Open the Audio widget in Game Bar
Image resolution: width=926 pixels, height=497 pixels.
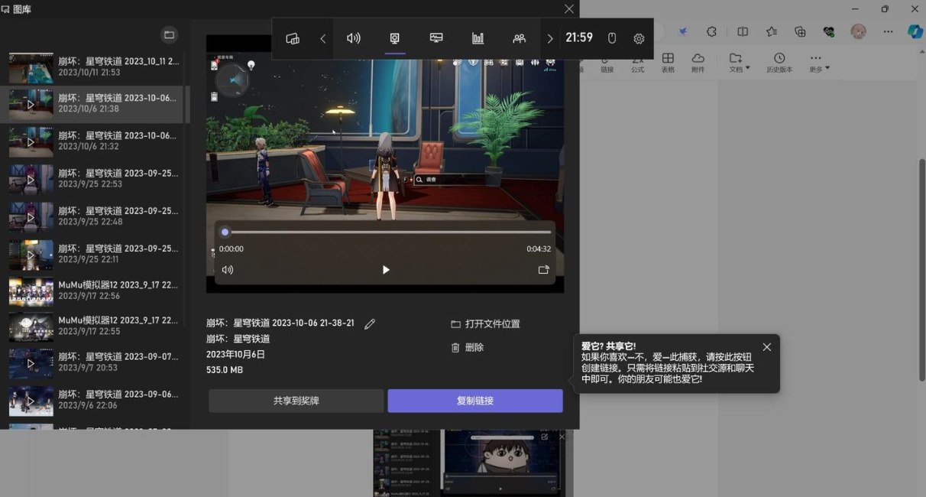(x=354, y=38)
